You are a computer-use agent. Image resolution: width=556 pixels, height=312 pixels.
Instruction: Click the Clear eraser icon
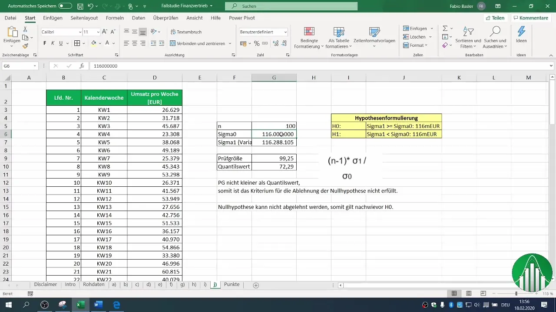pos(445,45)
